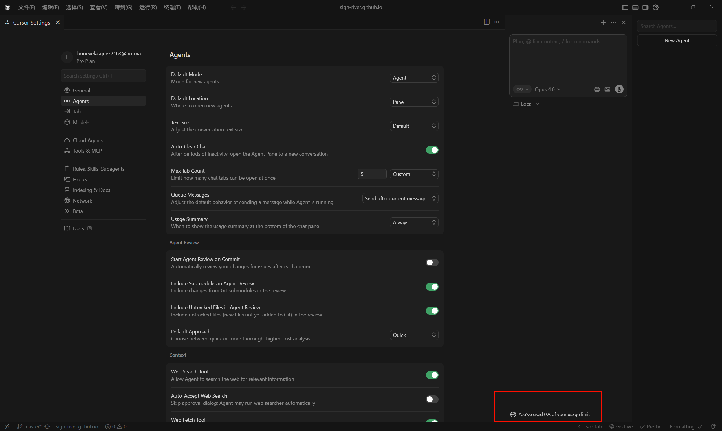Turn off the Web Search Tool switch
Screen dimensions: 722x431
click(x=432, y=375)
